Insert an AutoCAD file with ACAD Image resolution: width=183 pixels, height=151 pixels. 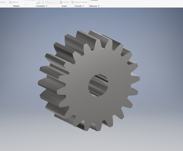(64, 2)
